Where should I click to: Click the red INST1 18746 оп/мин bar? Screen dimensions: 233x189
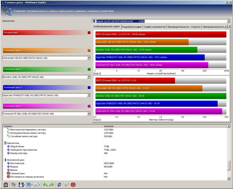tap(161, 34)
